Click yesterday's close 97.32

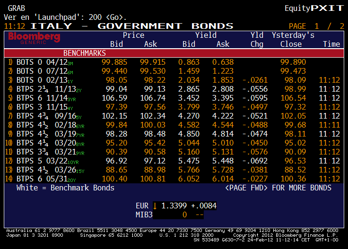295,107
